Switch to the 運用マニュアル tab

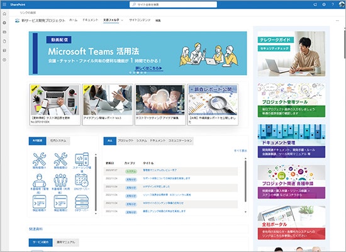click(x=66, y=243)
